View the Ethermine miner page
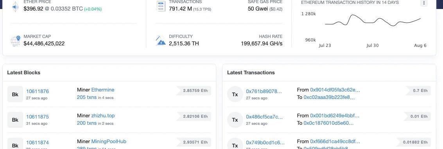Screen dimensions: 443x149 (x=103, y=90)
